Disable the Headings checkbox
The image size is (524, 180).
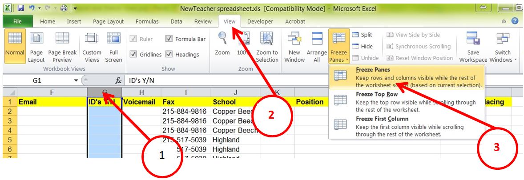click(169, 55)
